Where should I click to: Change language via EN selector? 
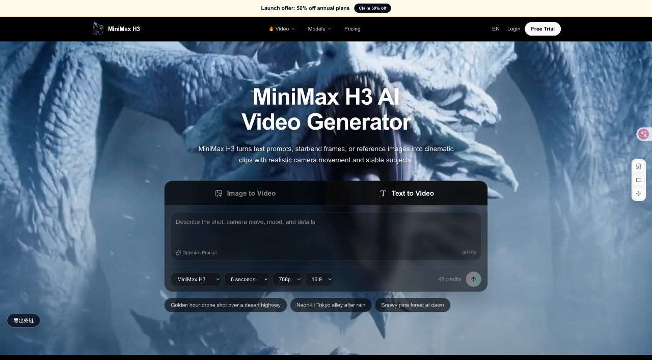click(x=496, y=29)
